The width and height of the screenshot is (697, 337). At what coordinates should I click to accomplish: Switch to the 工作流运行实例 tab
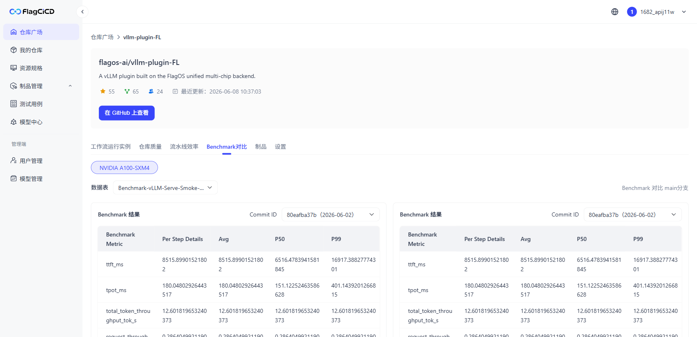click(111, 147)
